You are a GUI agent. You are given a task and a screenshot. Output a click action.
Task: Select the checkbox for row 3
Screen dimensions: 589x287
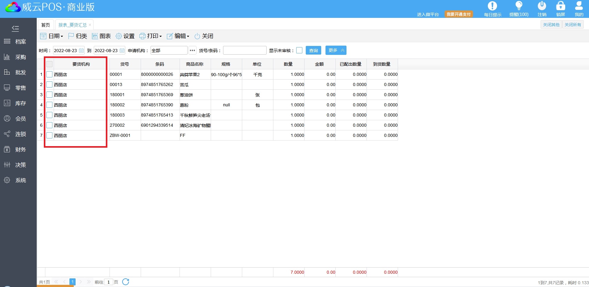(49, 95)
